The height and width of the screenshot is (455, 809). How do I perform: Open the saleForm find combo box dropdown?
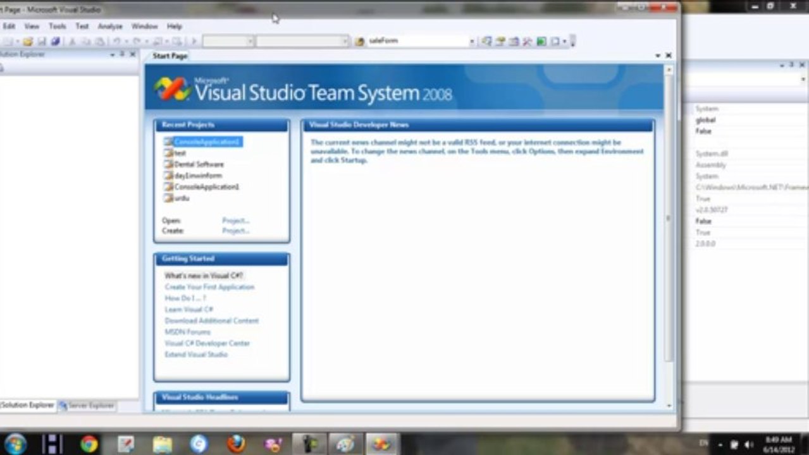tap(472, 42)
